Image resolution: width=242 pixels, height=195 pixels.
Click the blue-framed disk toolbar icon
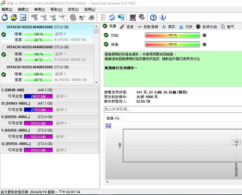(x=23, y=17)
